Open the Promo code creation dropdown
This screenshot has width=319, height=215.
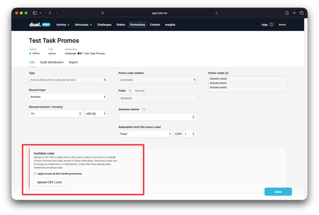[x=158, y=80]
